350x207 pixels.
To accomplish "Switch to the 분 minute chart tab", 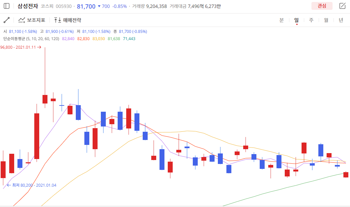I will [282, 20].
